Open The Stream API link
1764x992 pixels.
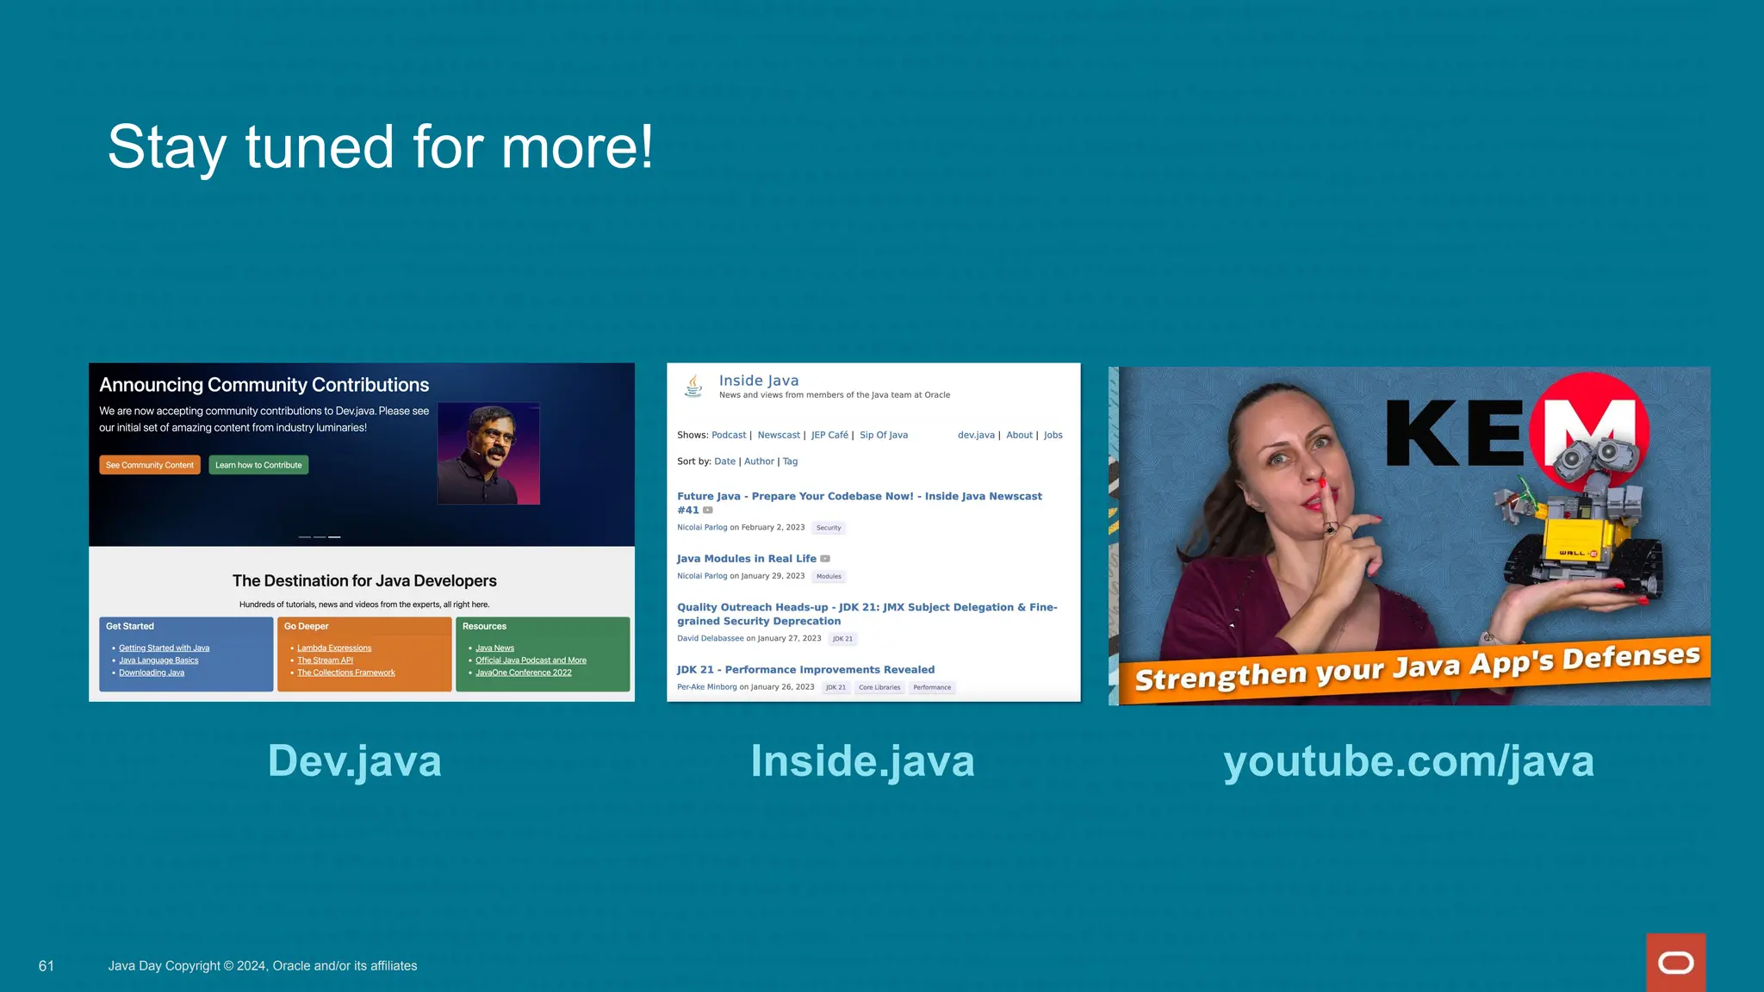(325, 660)
